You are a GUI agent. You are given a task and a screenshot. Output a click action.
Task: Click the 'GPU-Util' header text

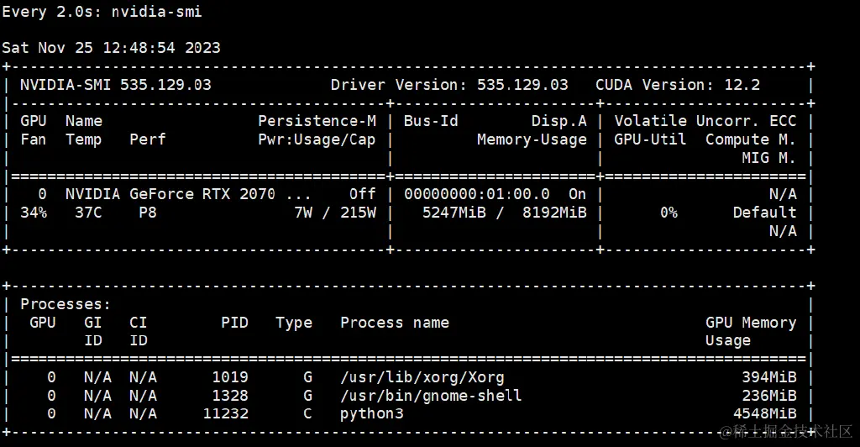click(651, 139)
